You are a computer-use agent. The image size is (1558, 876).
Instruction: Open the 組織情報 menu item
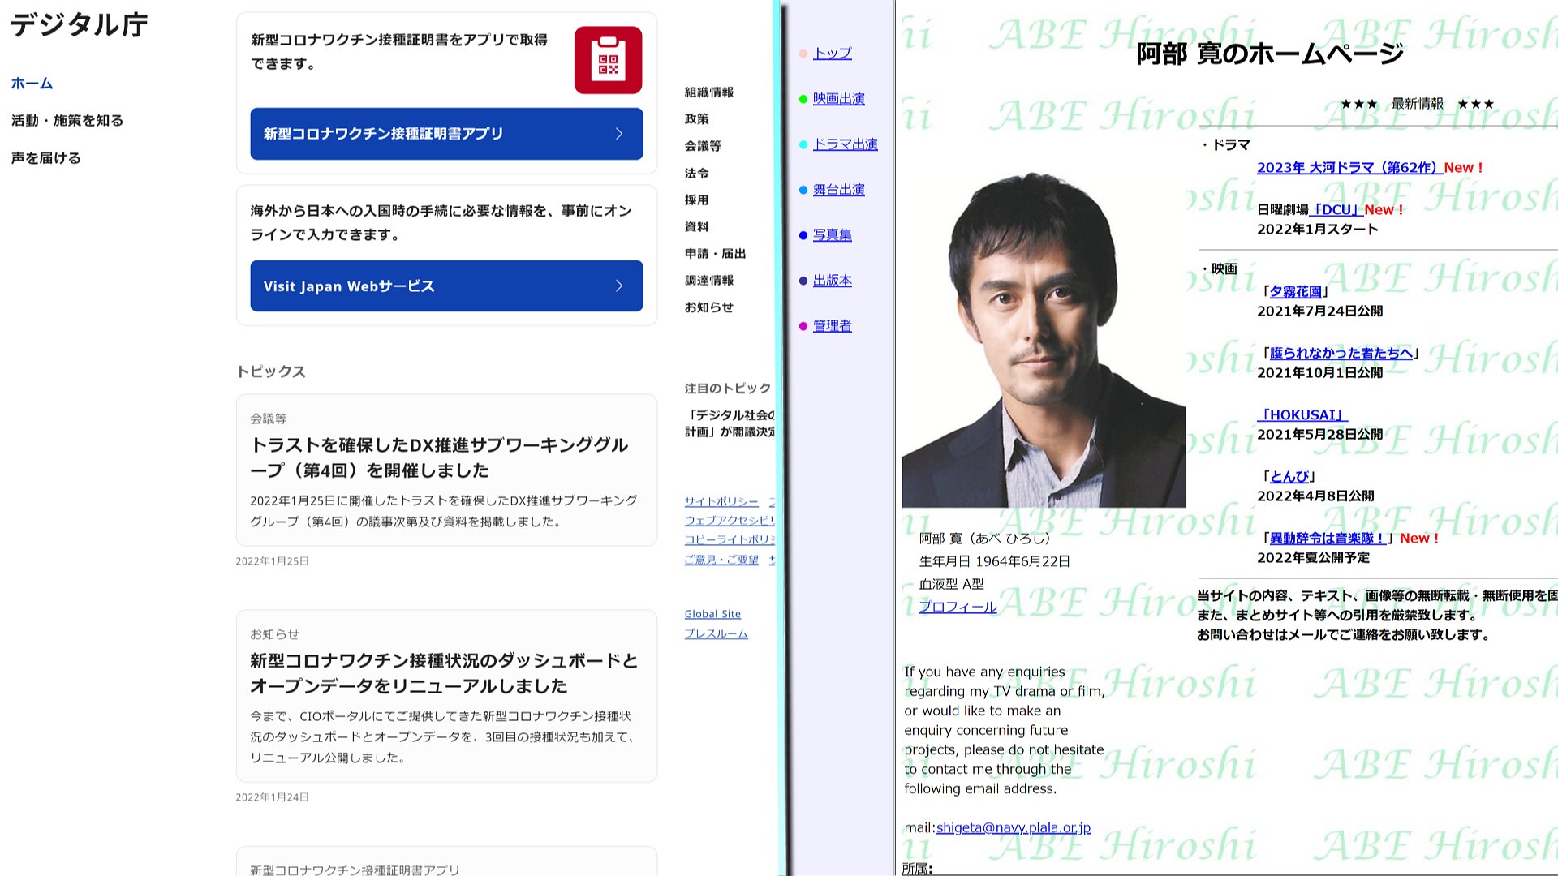(x=708, y=92)
